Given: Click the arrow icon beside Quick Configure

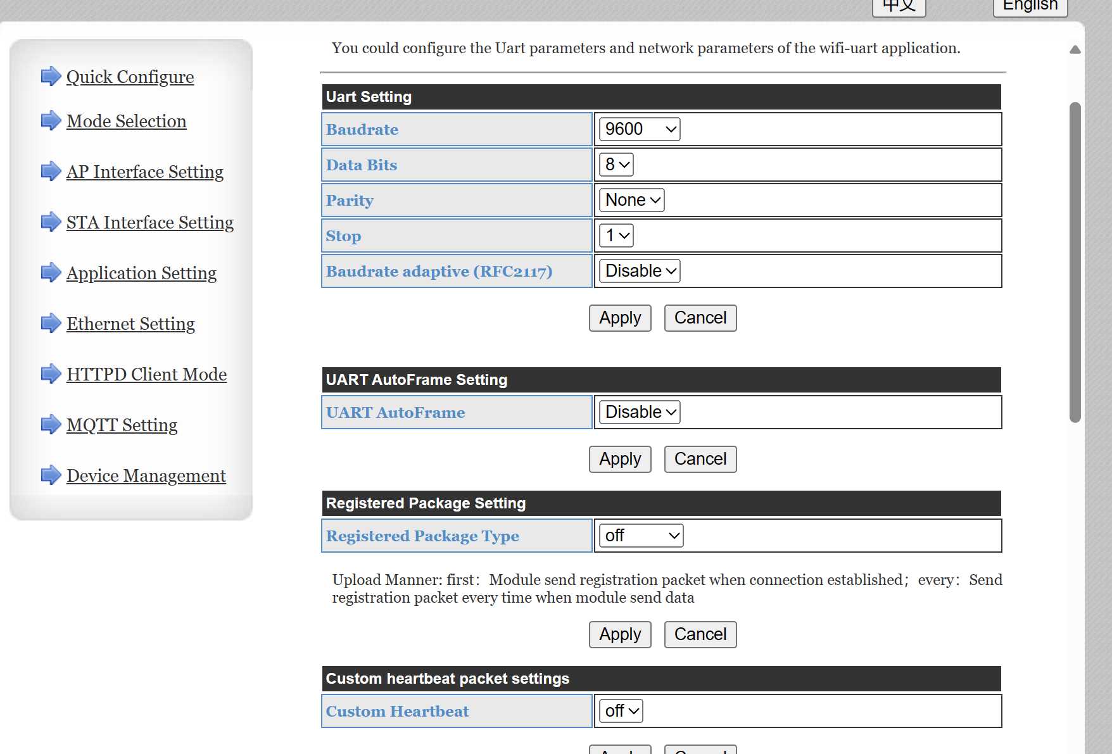Looking at the screenshot, I should click(x=51, y=77).
